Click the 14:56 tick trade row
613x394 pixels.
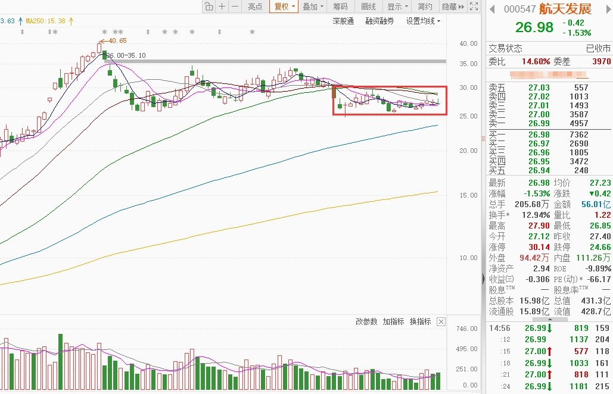[x=549, y=328]
